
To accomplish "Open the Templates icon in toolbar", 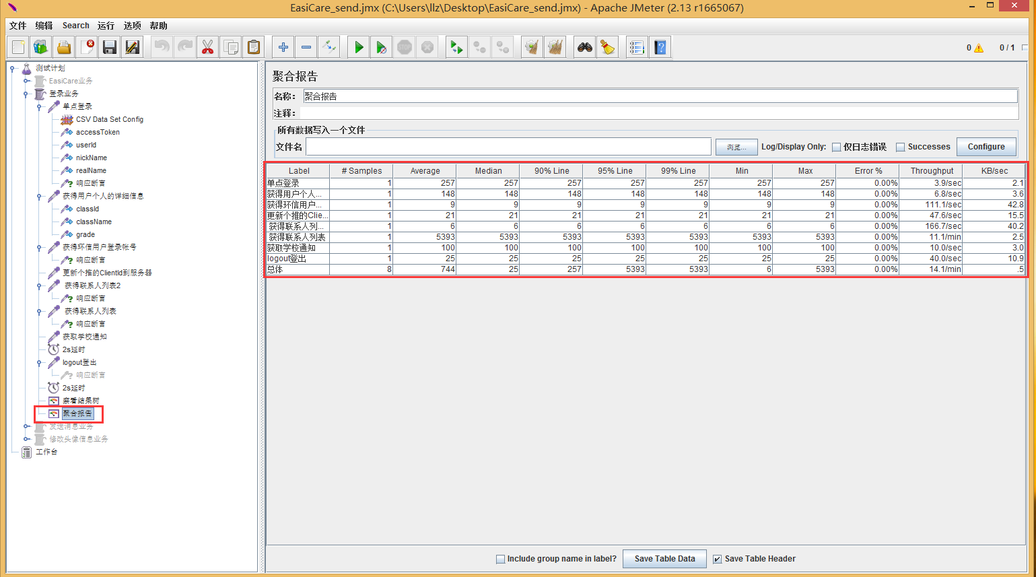I will tap(41, 47).
